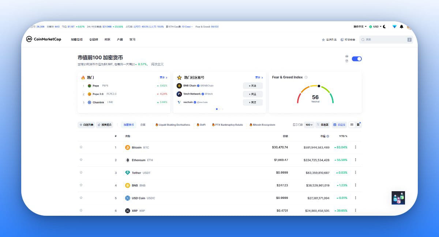Click the top-bar watchlist star (自选列表)

(323, 40)
